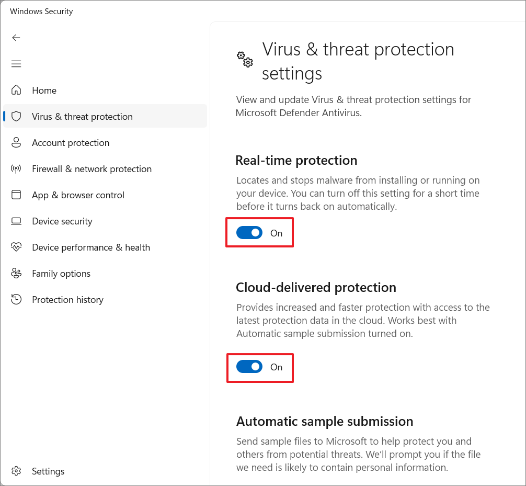Screen dimensions: 526x486
Task: Select Firewall & network protection menu item
Action: click(92, 169)
